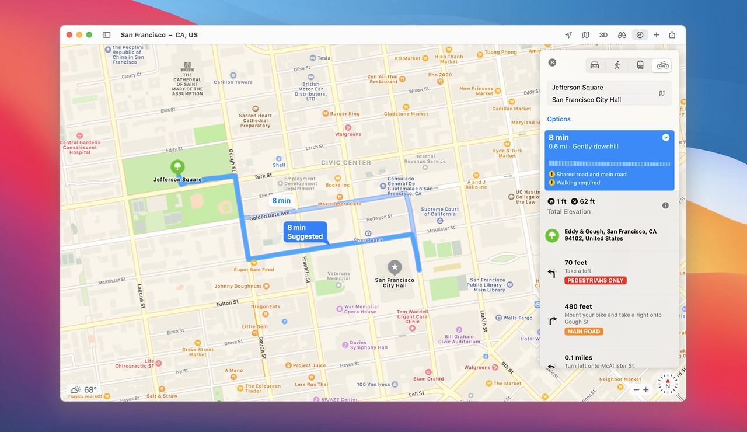Edit the Jefferson Square start field

[x=600, y=88]
